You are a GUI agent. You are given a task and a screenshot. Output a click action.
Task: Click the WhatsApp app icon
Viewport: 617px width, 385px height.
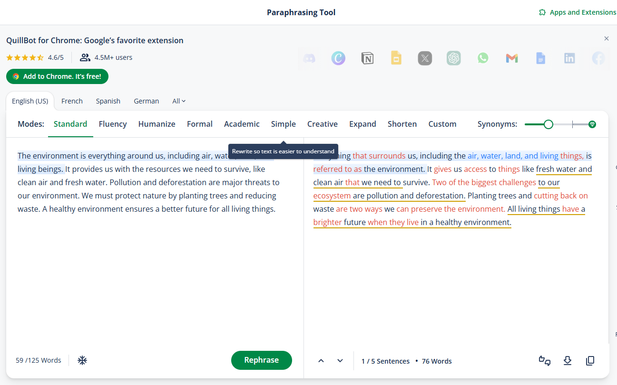coord(483,58)
